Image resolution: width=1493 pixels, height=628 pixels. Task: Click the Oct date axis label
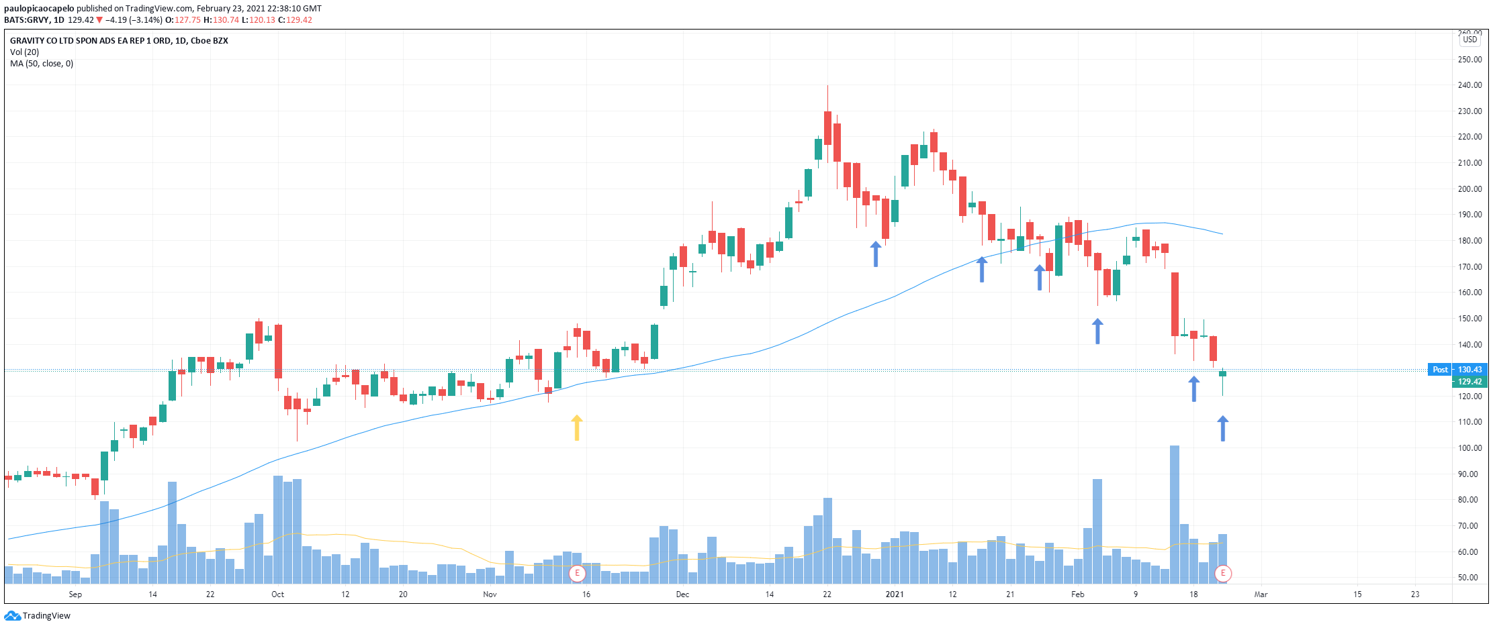pos(277,594)
